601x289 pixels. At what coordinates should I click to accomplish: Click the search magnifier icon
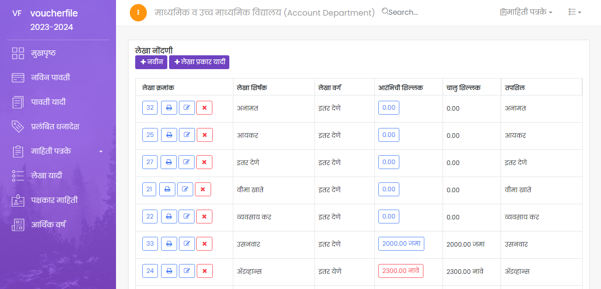pos(385,12)
